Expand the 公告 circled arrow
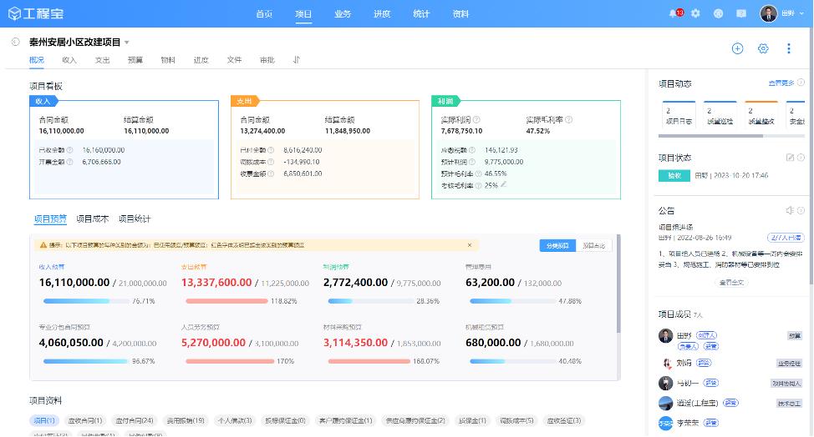The width and height of the screenshot is (814, 437). click(x=801, y=210)
